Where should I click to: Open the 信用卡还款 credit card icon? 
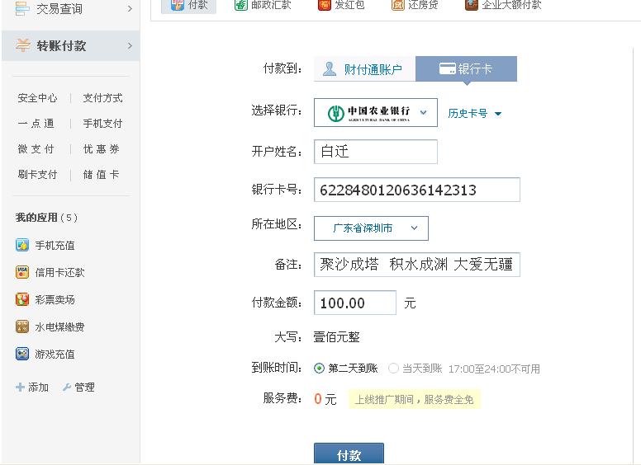[x=22, y=272]
